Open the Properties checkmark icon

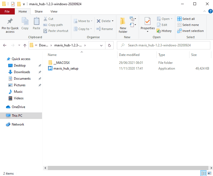(147, 21)
